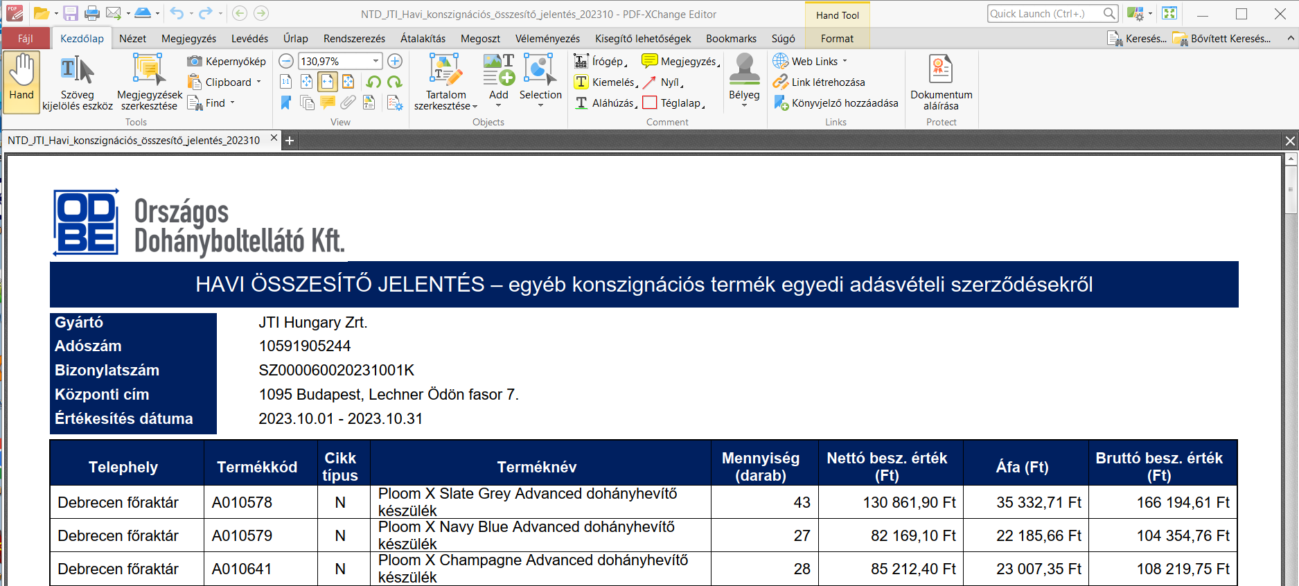Viewport: 1299px width, 586px height.
Task: Switch to the Nézet tab
Action: tap(132, 39)
